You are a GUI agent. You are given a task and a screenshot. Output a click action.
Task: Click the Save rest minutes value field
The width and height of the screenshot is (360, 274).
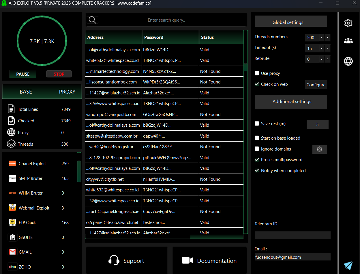[x=317, y=124]
